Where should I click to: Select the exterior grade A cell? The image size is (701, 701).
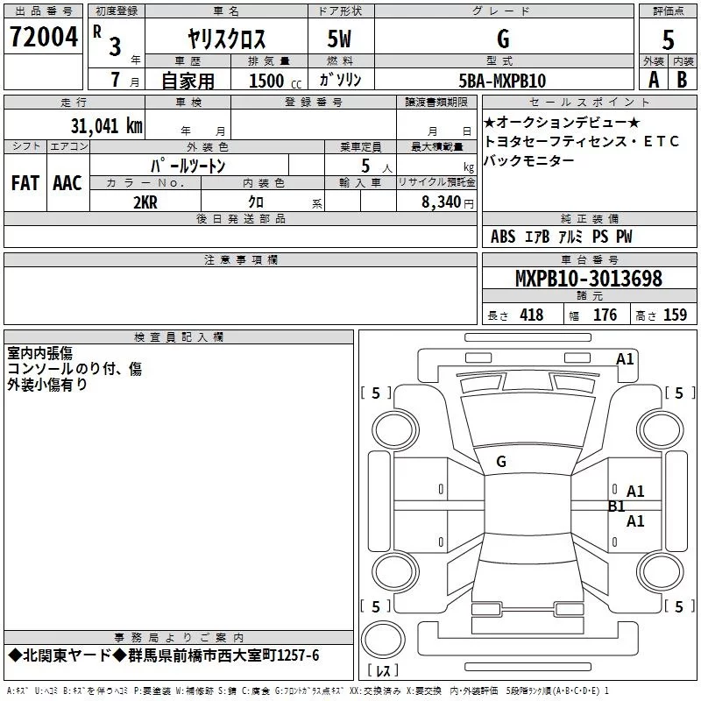pos(653,80)
